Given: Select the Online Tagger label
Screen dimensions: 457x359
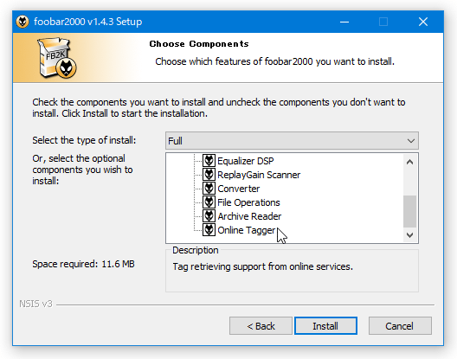Looking at the screenshot, I should 247,230.
